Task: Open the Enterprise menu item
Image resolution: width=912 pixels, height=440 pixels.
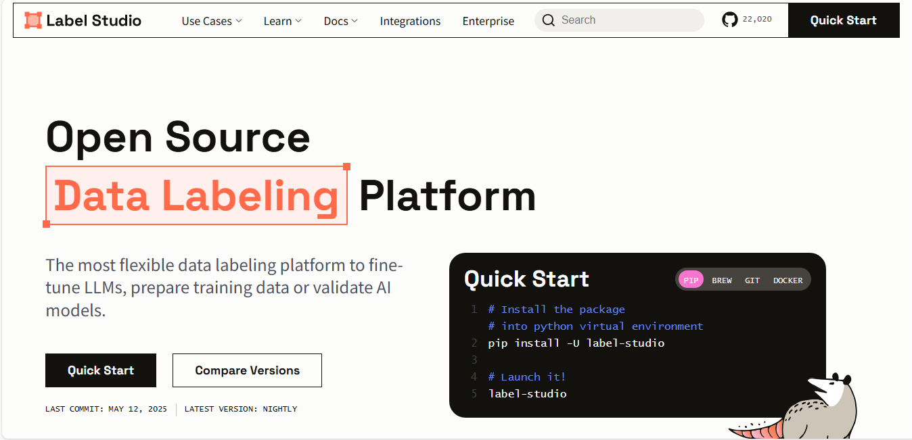Action: pyautogui.click(x=488, y=21)
